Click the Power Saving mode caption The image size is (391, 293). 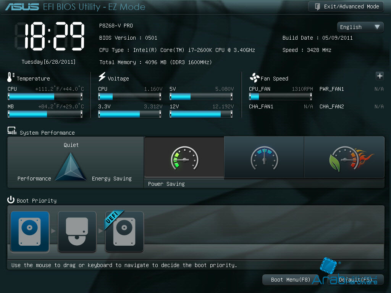tap(166, 184)
